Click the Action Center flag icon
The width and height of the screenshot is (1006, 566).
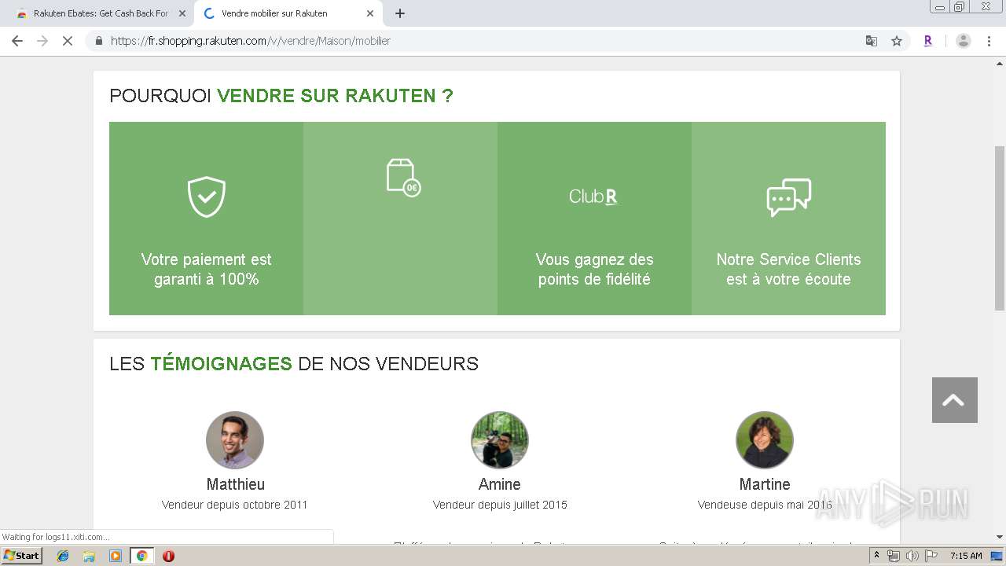pos(931,556)
